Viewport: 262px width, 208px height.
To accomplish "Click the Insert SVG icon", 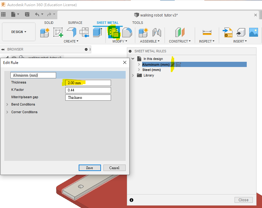I will click(228, 32).
